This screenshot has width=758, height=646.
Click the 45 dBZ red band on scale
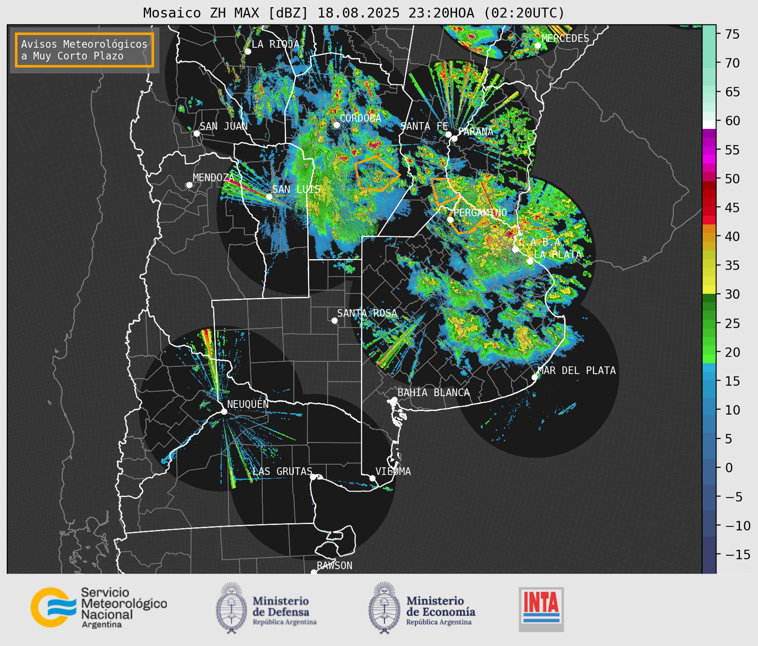point(709,208)
